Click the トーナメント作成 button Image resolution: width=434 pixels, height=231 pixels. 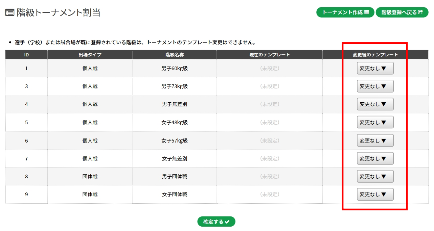click(345, 12)
